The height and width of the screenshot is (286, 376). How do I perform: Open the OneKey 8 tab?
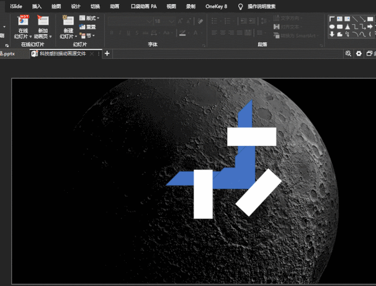coord(217,6)
